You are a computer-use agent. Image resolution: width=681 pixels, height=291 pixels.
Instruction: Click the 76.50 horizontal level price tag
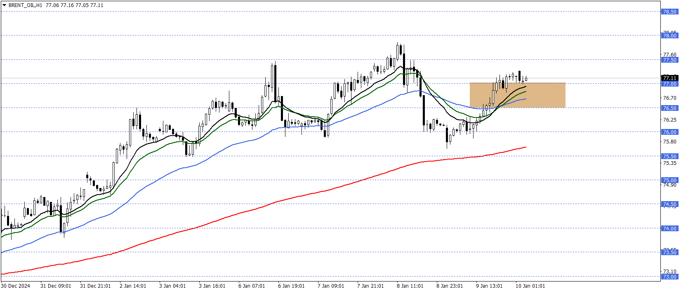point(669,108)
